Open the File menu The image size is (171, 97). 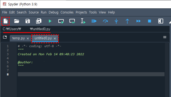point(5,12)
